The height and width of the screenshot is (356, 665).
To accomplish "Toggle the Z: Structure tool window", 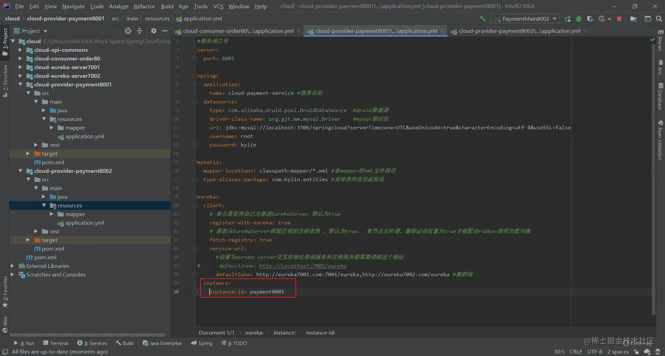I will coord(5,81).
